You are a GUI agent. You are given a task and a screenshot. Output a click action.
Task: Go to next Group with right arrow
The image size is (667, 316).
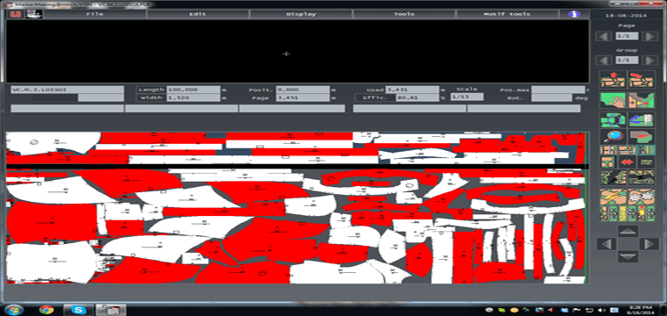click(649, 61)
